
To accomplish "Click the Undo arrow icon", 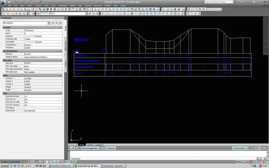I will click(x=21, y=2).
